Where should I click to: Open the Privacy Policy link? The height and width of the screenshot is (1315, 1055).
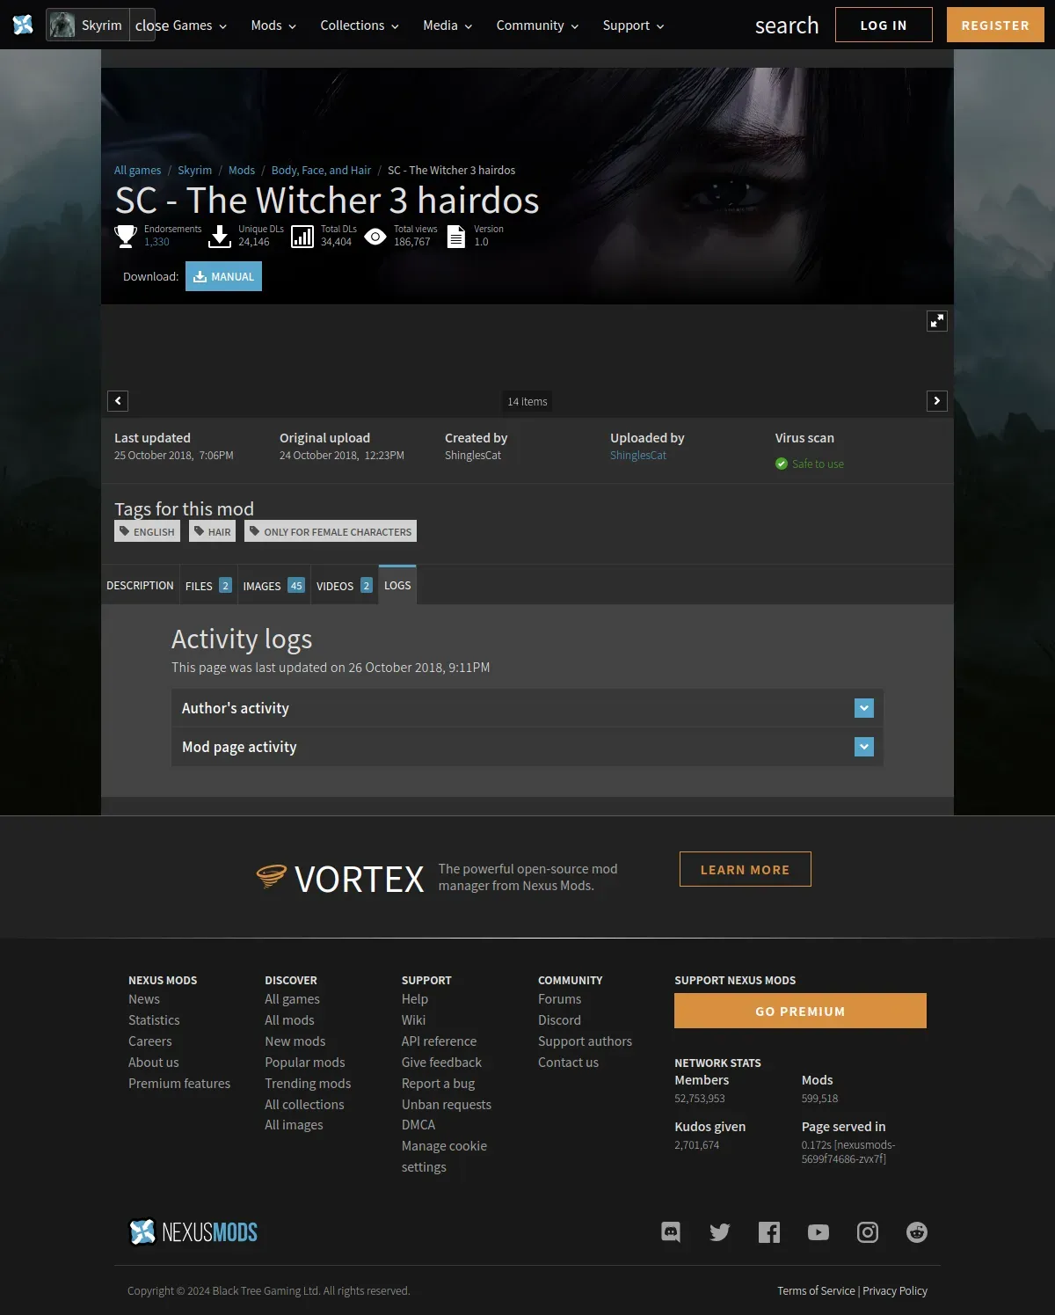coord(895,1290)
